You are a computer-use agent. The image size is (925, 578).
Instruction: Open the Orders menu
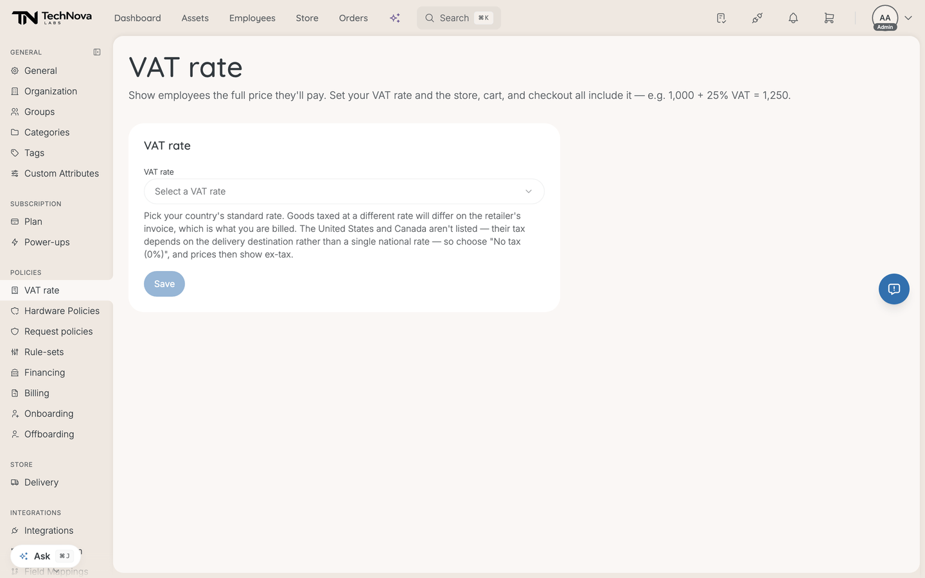tap(353, 18)
